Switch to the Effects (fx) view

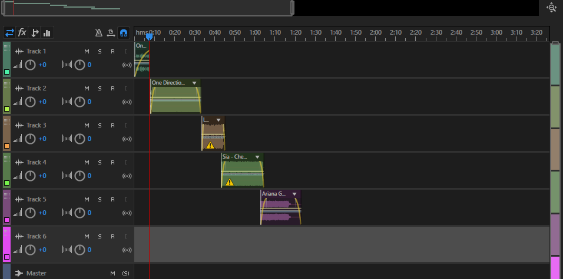[22, 32]
